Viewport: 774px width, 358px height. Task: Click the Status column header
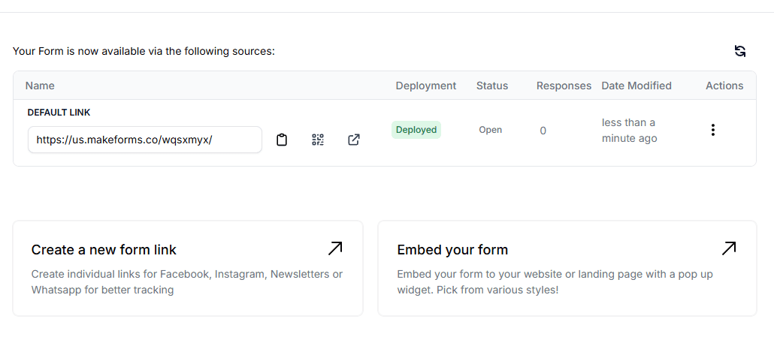click(x=492, y=86)
